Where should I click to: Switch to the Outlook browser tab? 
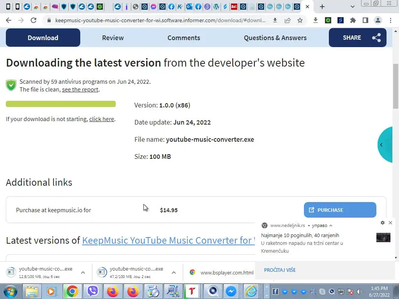pyautogui.click(x=189, y=7)
